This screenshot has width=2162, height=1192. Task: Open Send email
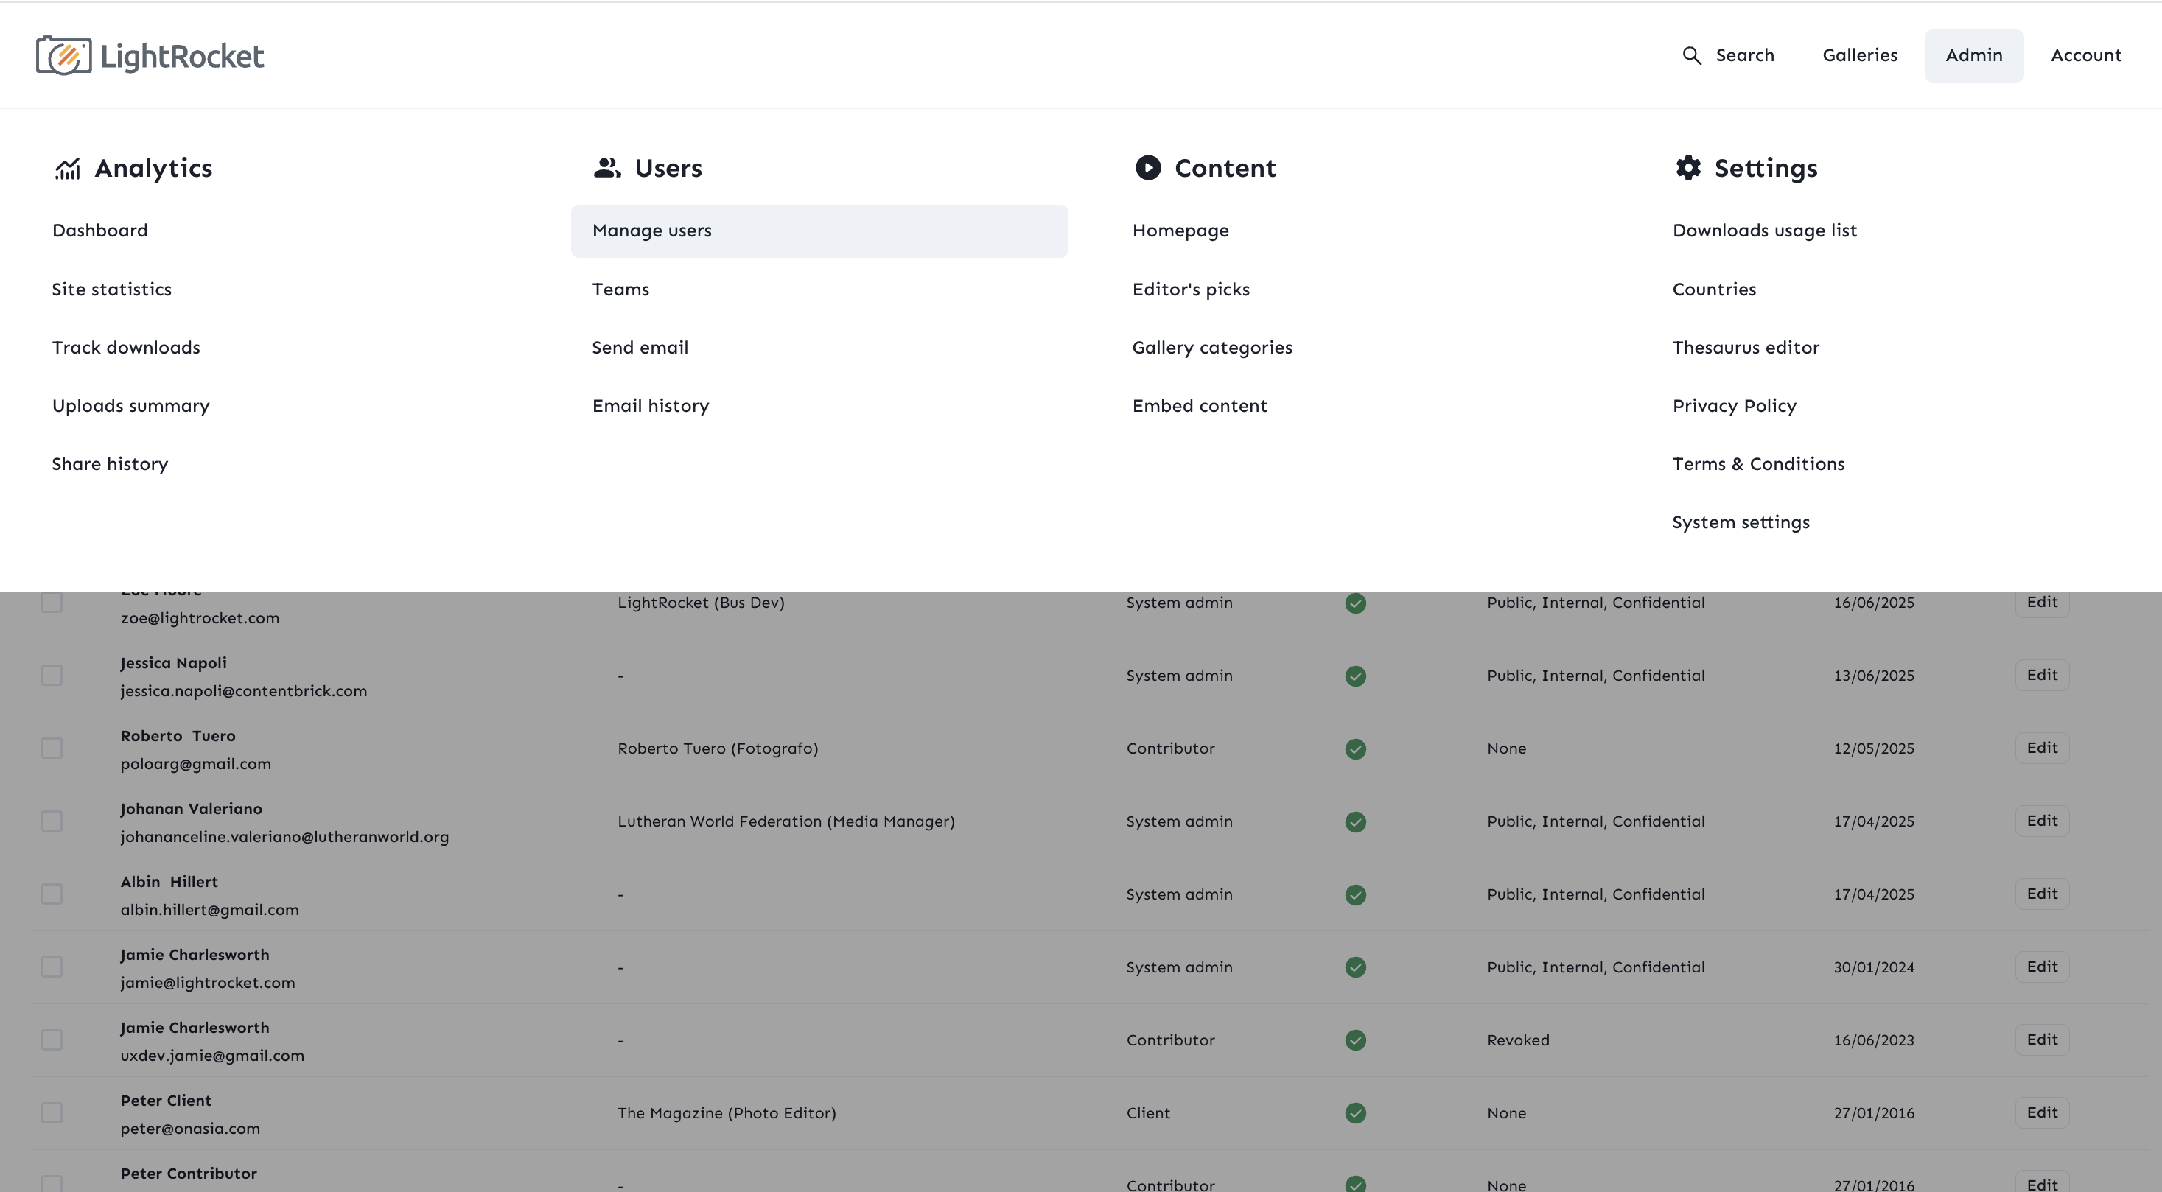(x=640, y=347)
